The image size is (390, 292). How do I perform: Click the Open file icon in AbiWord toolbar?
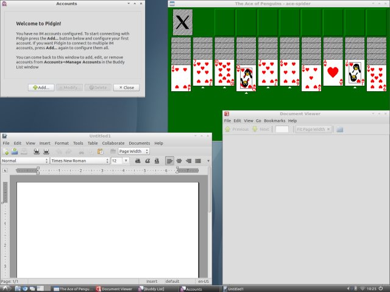[15, 151]
